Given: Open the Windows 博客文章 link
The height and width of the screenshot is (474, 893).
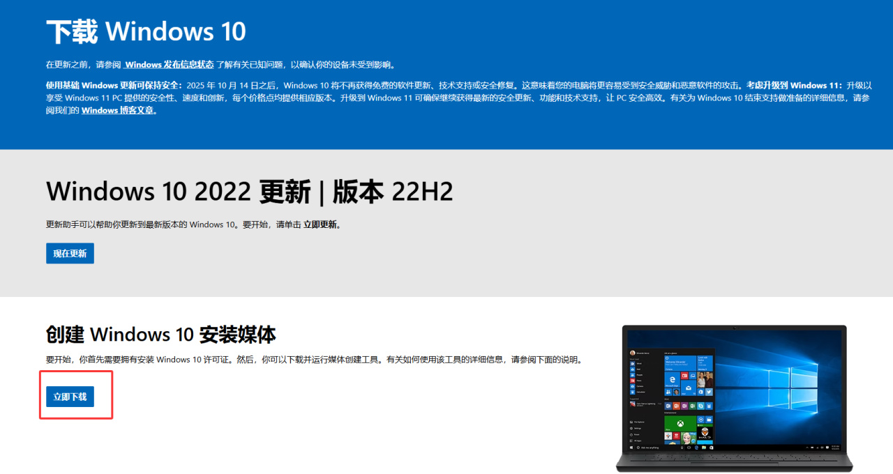Looking at the screenshot, I should (x=117, y=110).
